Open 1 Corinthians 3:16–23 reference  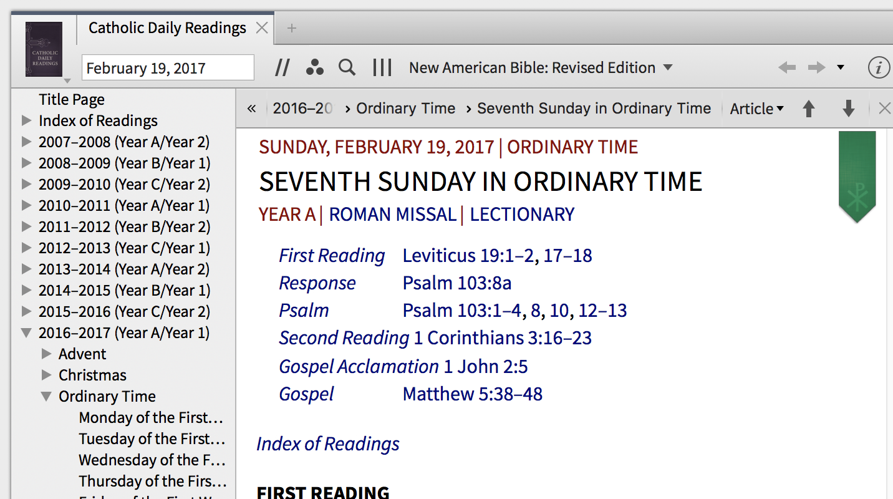(503, 338)
